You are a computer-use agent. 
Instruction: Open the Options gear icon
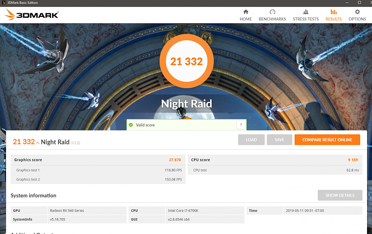357,11
